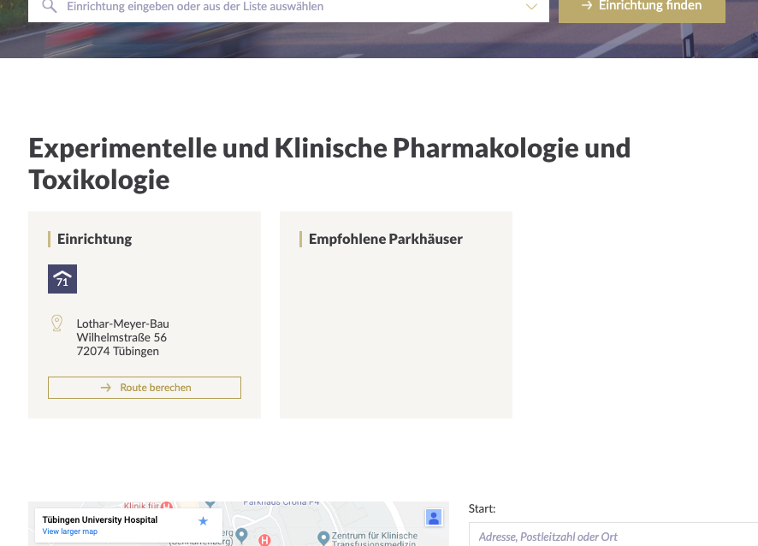Click the Start: label
The width and height of the screenshot is (758, 546).
coord(482,508)
